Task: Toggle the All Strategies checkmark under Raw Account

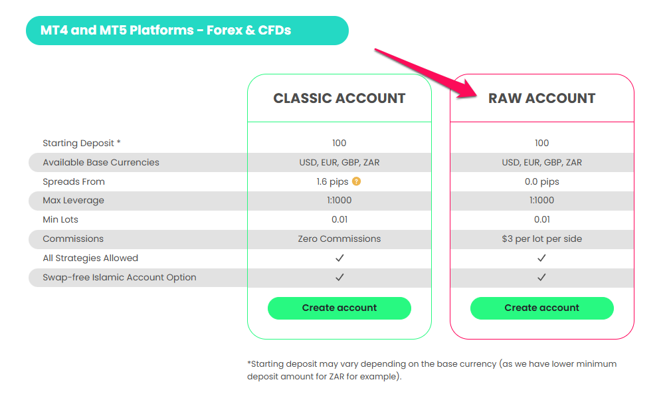Action: point(541,258)
